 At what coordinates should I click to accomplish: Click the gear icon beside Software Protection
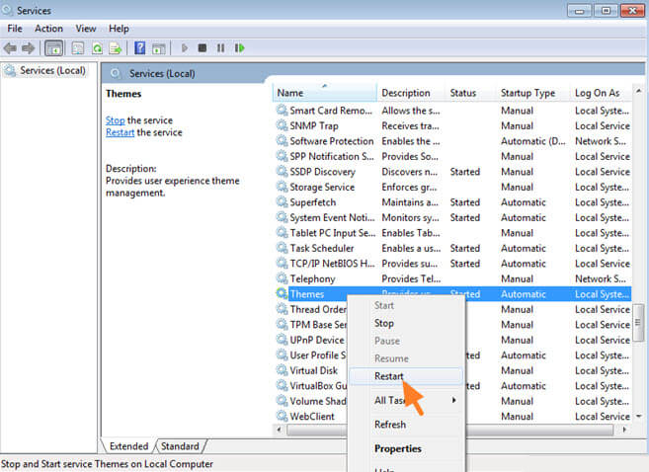point(282,140)
